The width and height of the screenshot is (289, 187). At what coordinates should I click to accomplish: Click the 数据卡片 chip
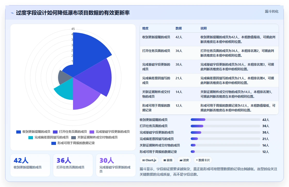tap(203, 160)
